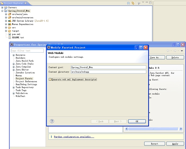Select Run/Debug Settings property page
The height and width of the screenshot is (149, 186).
(x=26, y=84)
